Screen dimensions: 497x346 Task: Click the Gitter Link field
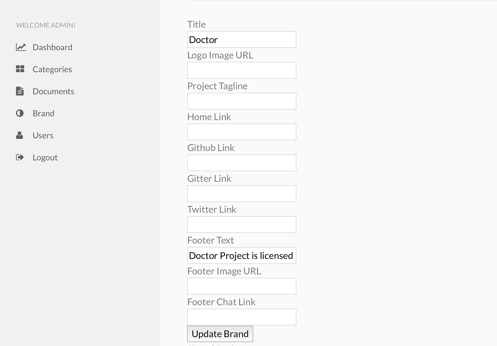pos(242,193)
